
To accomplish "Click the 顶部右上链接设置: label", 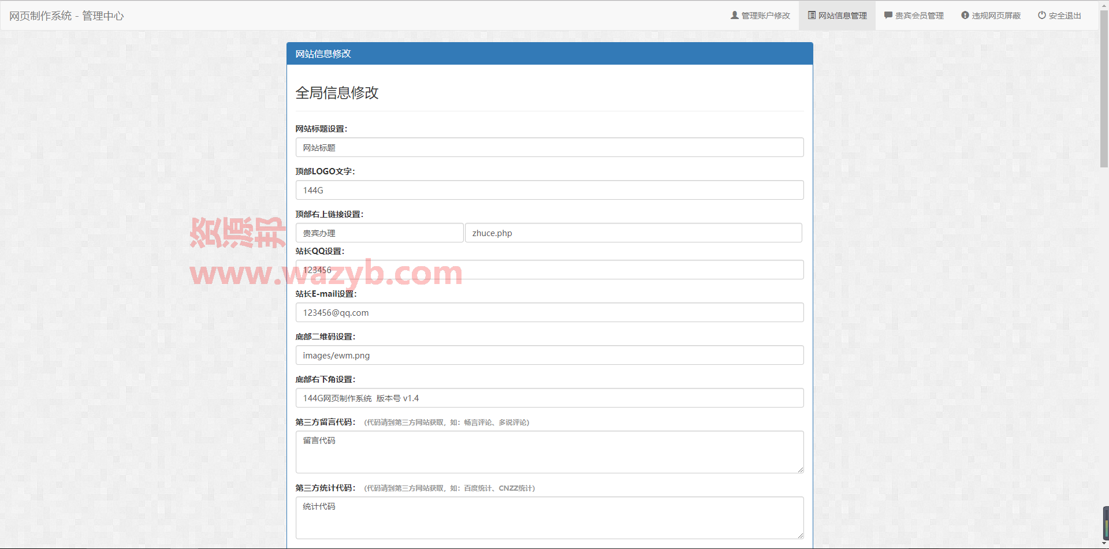I will (x=329, y=214).
